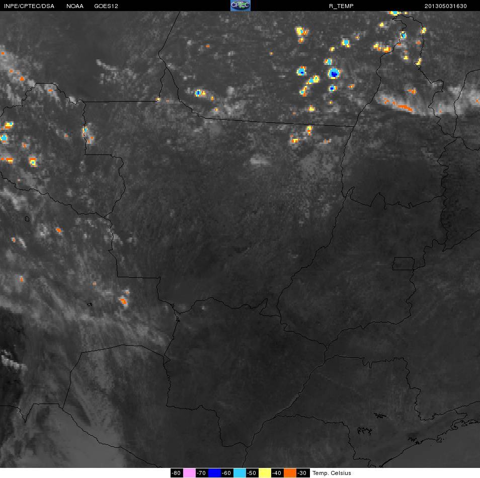Click the -60 legend value label

[226, 473]
